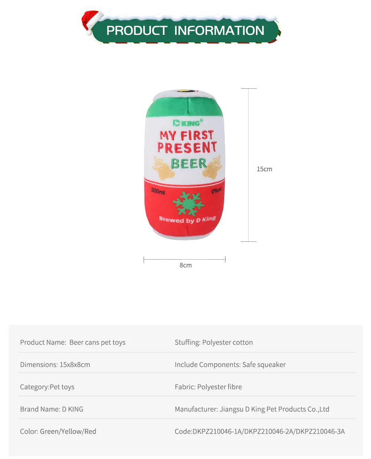Click the product Code DKPZ210046 line
The width and height of the screenshot is (371, 459).
[x=260, y=432]
